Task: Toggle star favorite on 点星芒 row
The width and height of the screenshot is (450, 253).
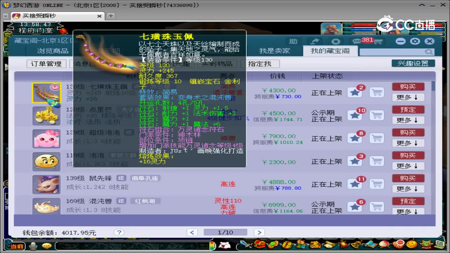Action: pyautogui.click(x=355, y=116)
